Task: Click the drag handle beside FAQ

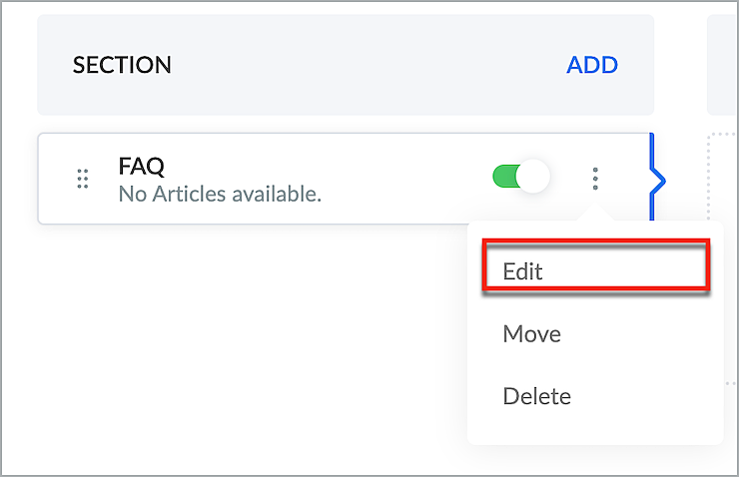Action: click(83, 179)
